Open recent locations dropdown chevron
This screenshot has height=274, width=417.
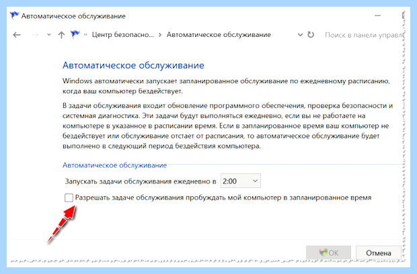point(48,35)
